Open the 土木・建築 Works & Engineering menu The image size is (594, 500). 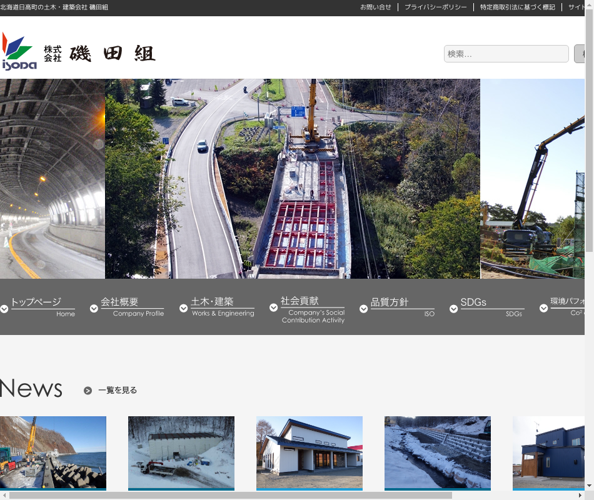pyautogui.click(x=222, y=306)
